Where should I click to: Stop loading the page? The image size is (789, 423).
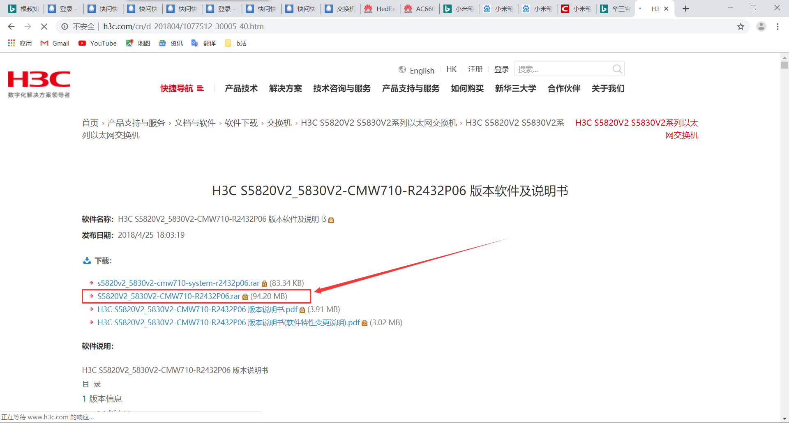[44, 26]
